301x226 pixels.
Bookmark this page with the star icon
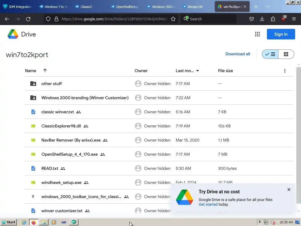click(173, 19)
